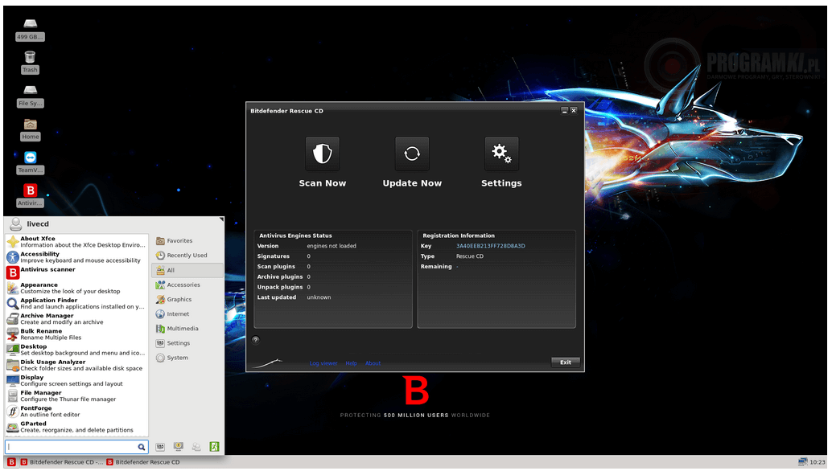Click the lock screen icon in menu

tap(179, 447)
